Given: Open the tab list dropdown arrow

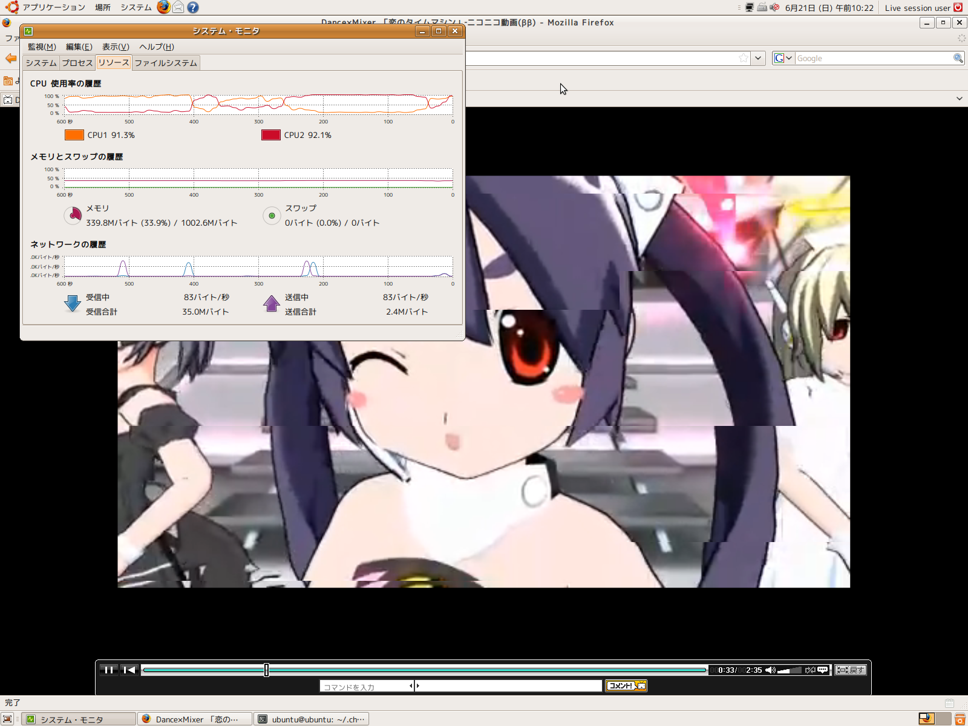Looking at the screenshot, I should tap(960, 99).
